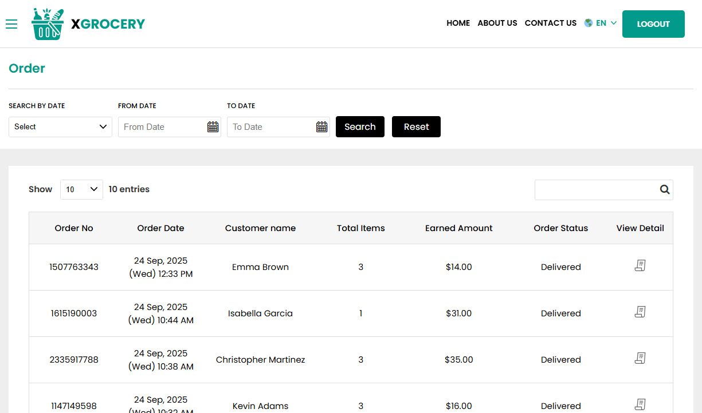Screen dimensions: 702x413
Task: Open the CONTACT US page
Action: (x=550, y=23)
